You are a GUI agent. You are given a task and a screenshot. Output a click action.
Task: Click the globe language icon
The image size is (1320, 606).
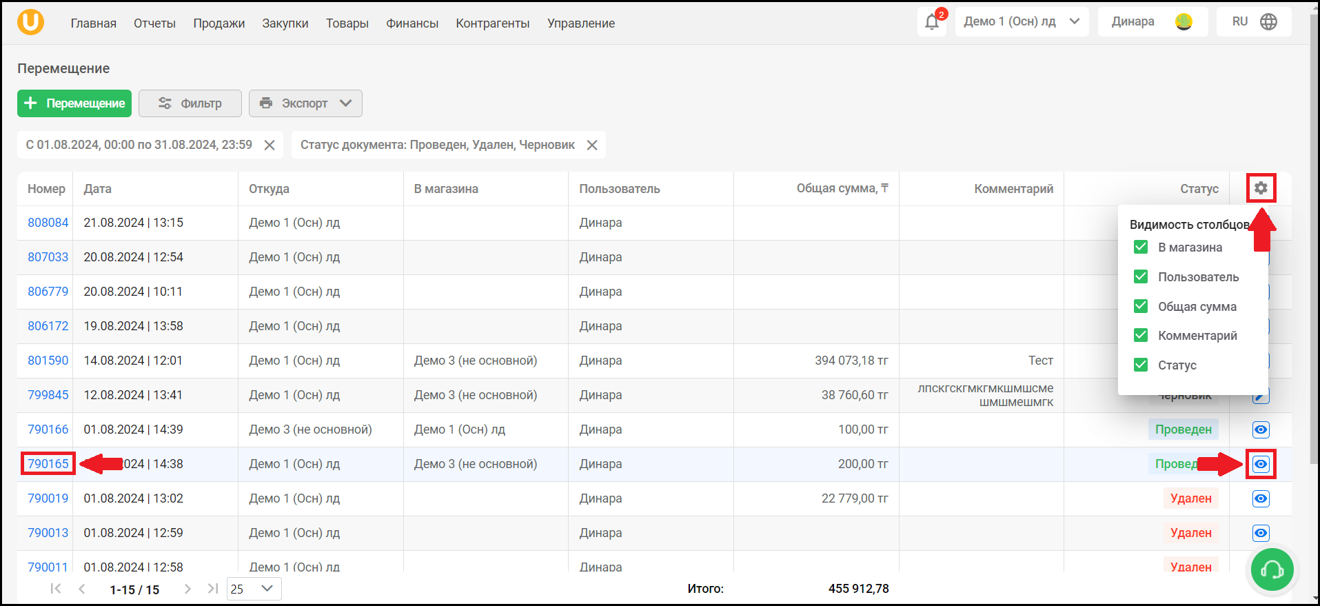[1268, 21]
